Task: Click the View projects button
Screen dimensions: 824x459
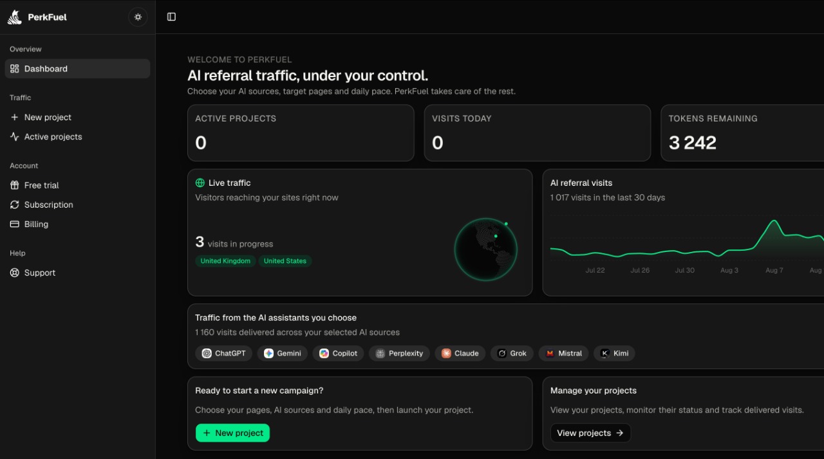Action: coord(590,433)
